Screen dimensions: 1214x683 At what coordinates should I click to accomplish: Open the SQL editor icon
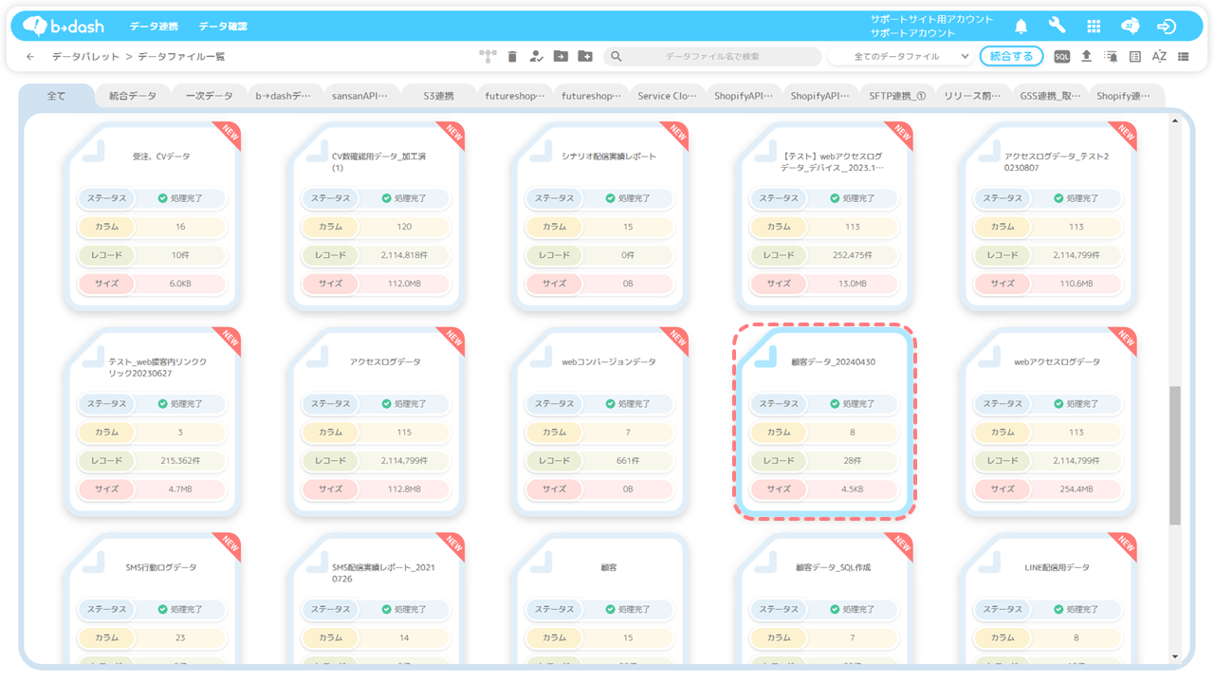[1062, 57]
